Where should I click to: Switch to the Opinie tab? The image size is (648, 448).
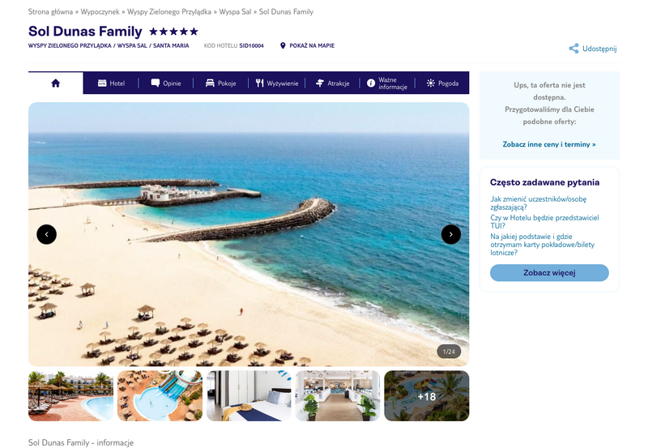coord(166,83)
